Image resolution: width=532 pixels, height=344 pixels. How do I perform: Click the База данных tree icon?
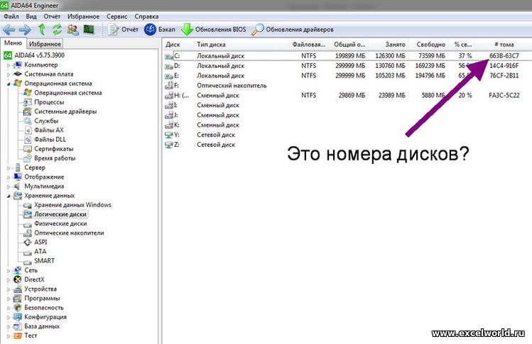point(17,327)
